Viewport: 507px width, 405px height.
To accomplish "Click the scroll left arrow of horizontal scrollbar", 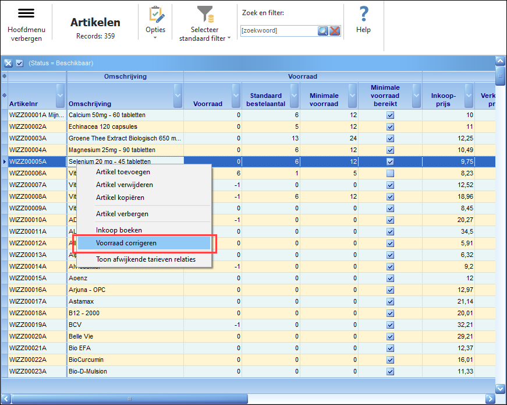I will [x=6, y=399].
